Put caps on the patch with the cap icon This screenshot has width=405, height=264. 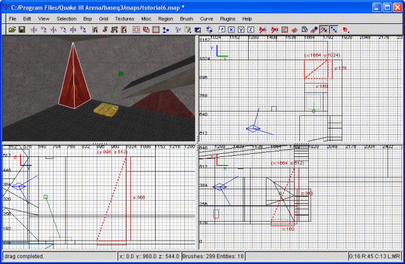(x=314, y=30)
